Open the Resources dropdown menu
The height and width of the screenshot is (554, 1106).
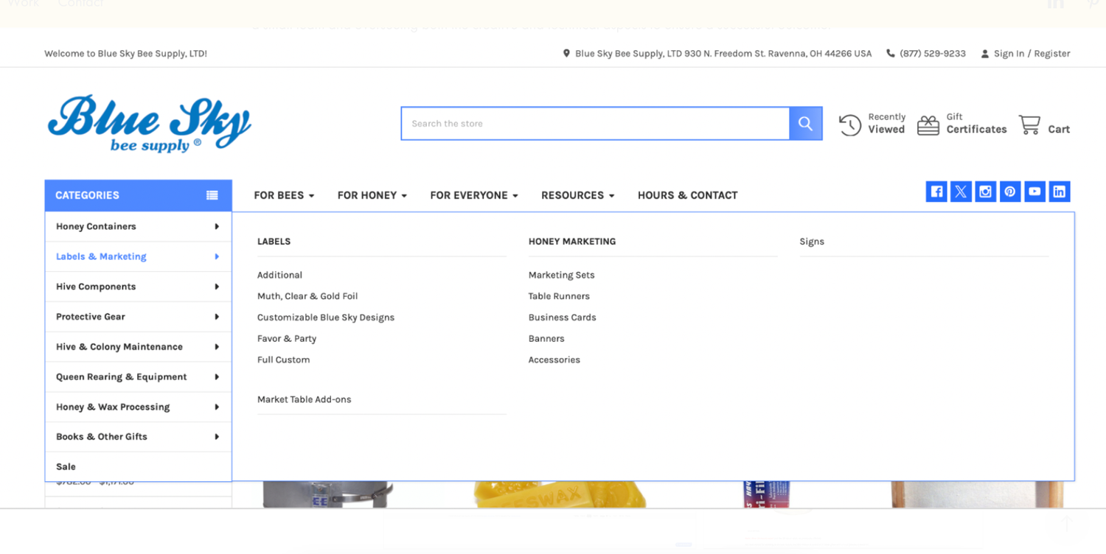577,195
